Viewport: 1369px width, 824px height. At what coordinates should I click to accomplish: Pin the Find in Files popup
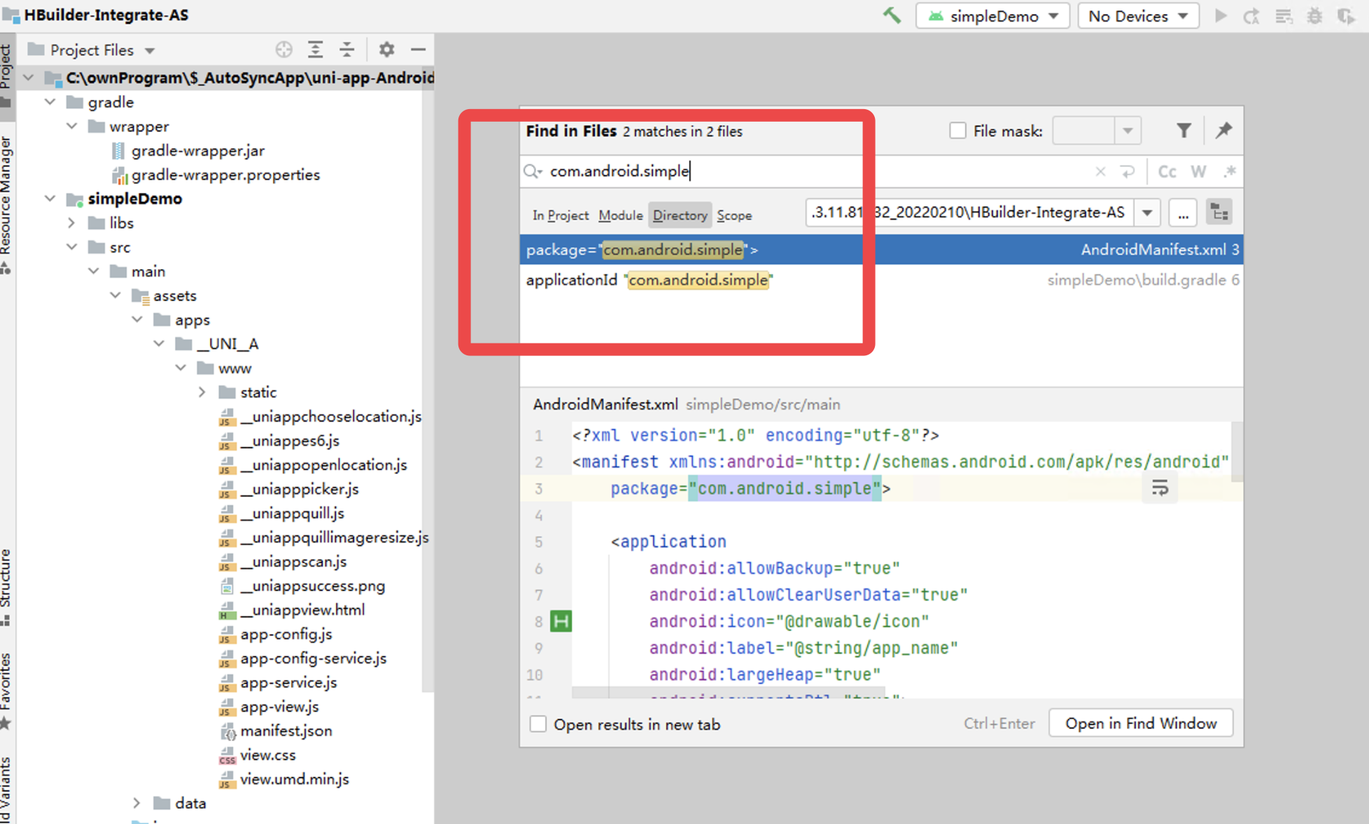coord(1223,130)
